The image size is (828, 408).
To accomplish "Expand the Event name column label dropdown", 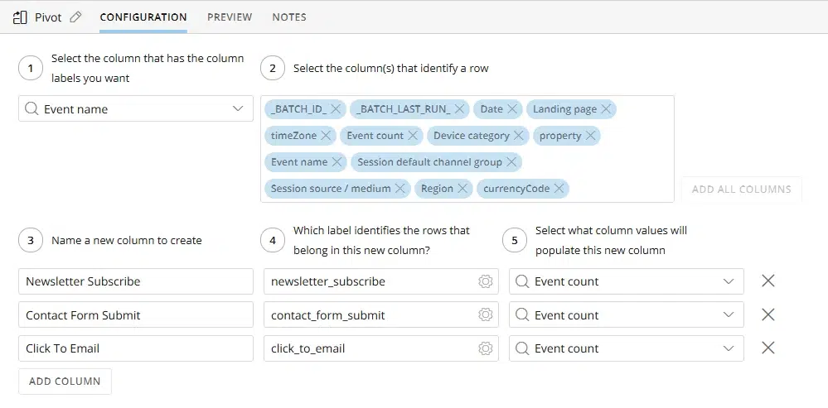I will [238, 108].
